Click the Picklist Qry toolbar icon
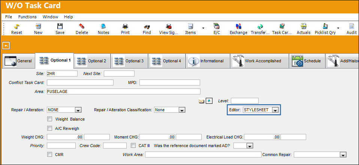This screenshot has width=359, height=165. pos(325,26)
